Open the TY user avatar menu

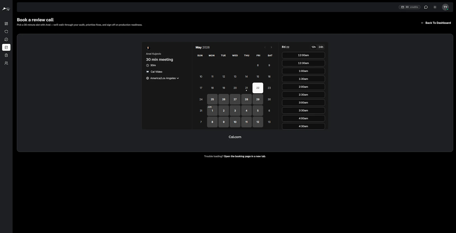[445, 7]
